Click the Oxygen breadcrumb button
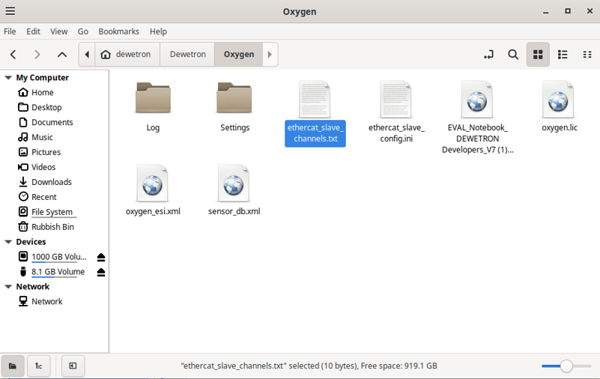Image resolution: width=600 pixels, height=379 pixels. [239, 55]
